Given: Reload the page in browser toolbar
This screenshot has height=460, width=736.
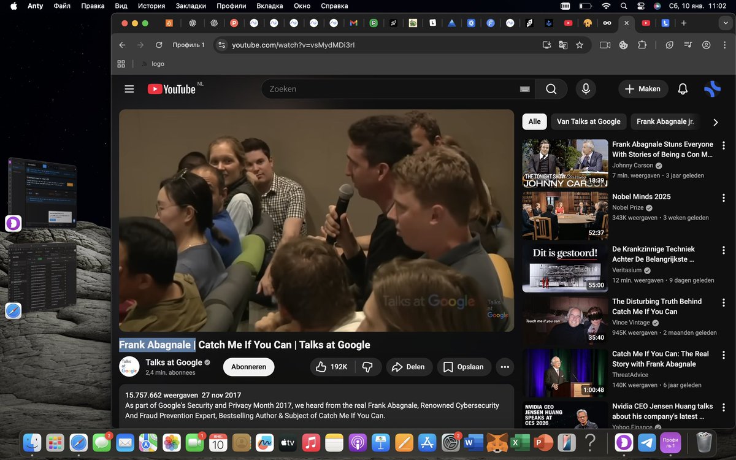Looking at the screenshot, I should 159,45.
